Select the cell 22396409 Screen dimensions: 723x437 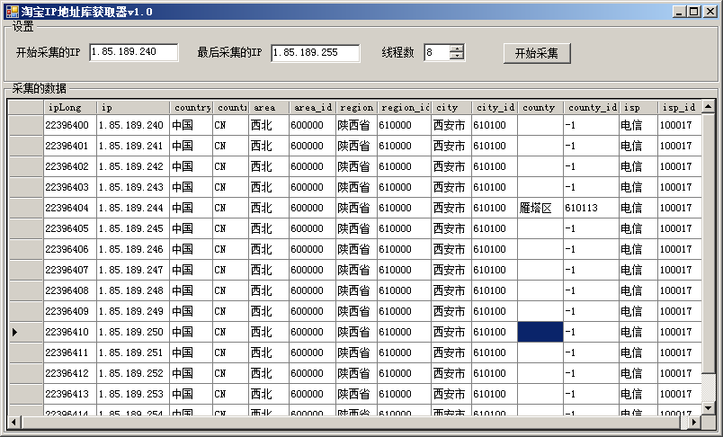click(70, 311)
